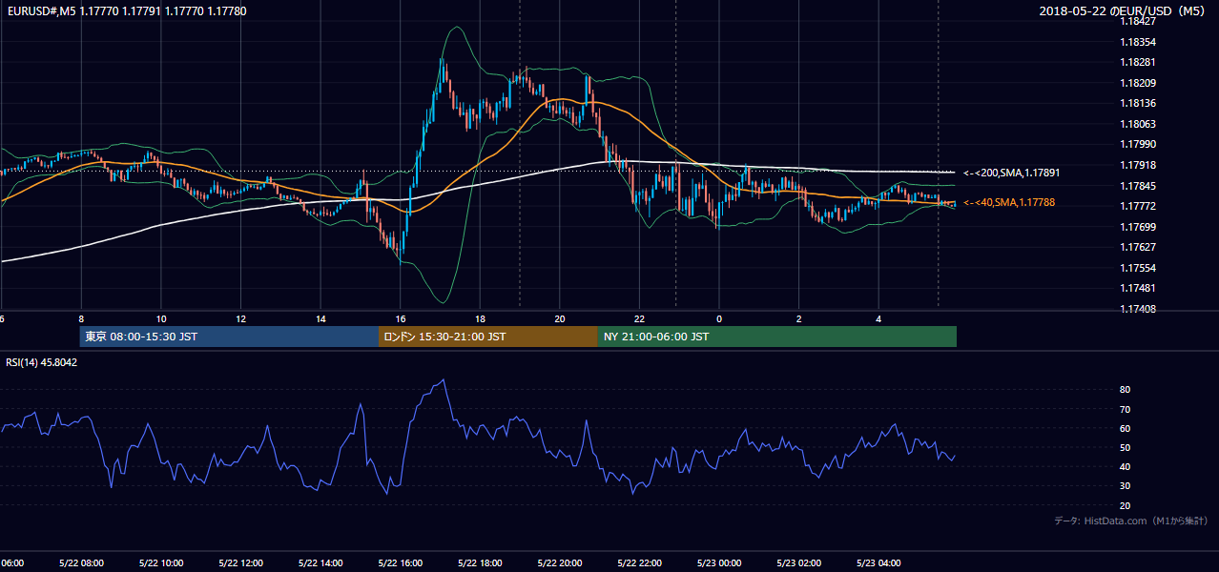Click price axis value 1.18209
1219x572 pixels.
tap(1138, 83)
